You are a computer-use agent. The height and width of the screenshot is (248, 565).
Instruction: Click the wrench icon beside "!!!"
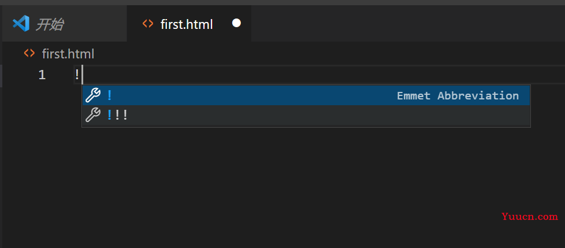point(93,115)
